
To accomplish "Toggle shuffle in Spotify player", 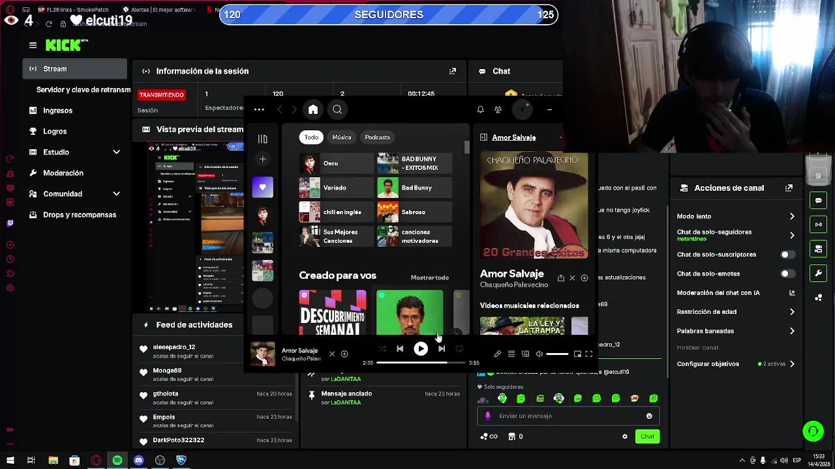I will coord(382,349).
